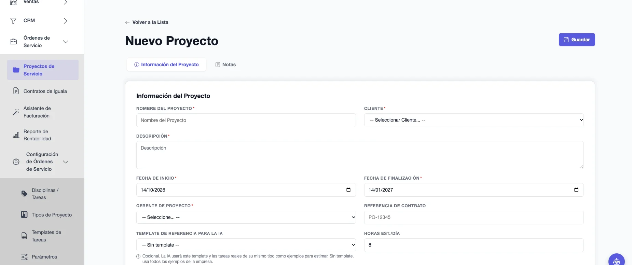Go back via Volver a la Lista

point(147,22)
